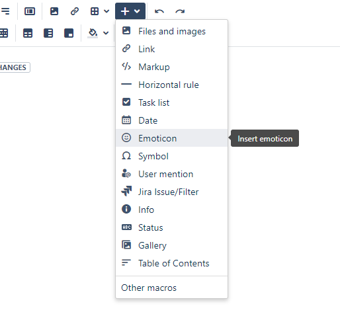340x316 pixels.
Task: Click the insert link toolbar icon
Action: click(x=75, y=11)
